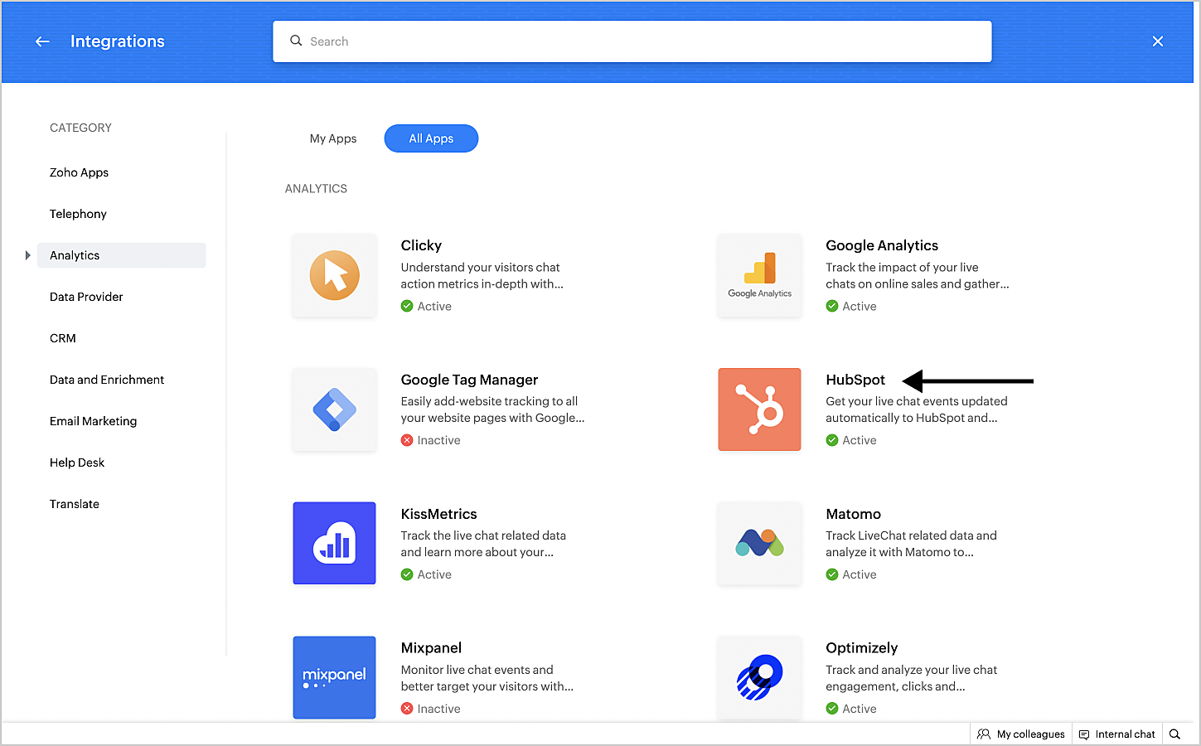Screen dimensions: 1201x746
Task: Open the KissMetrics integration title
Action: pos(439,514)
